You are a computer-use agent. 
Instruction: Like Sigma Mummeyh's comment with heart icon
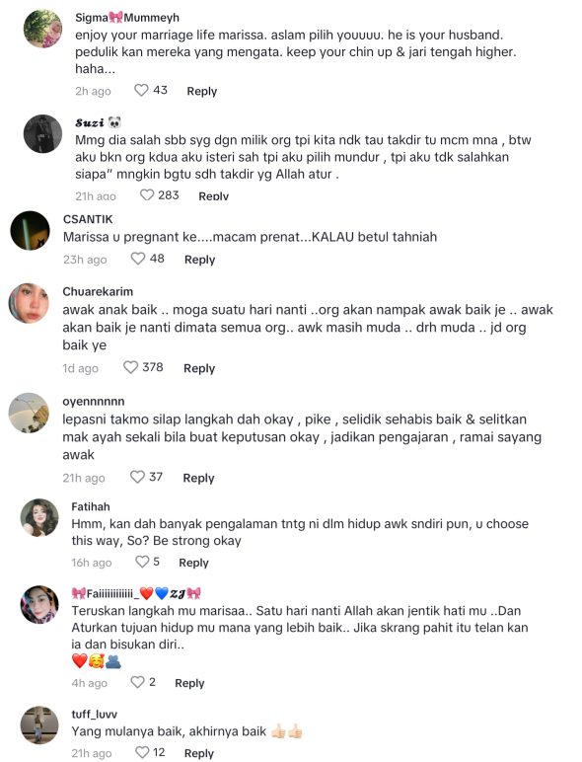pyautogui.click(x=141, y=91)
